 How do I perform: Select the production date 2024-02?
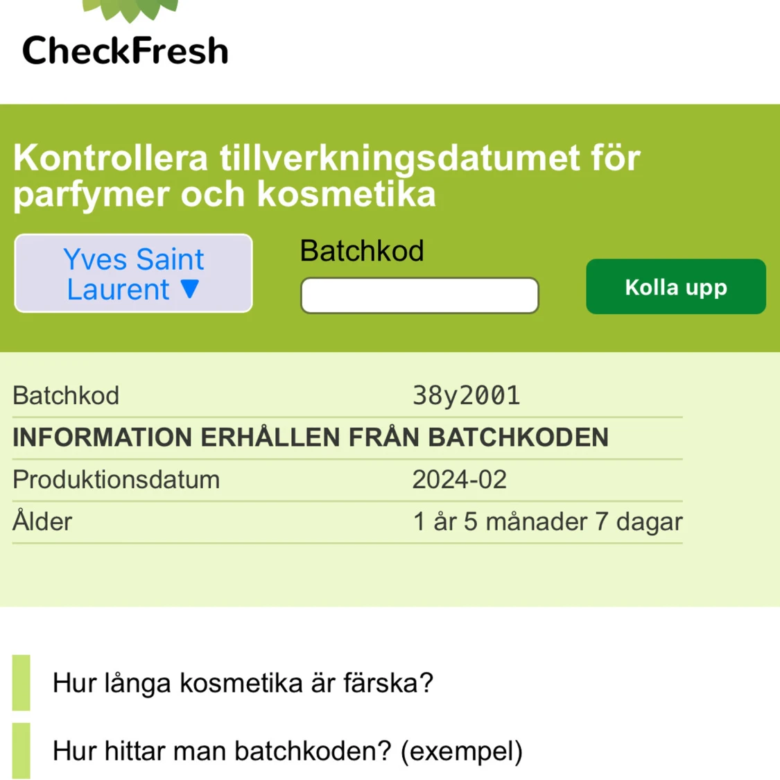click(x=459, y=480)
